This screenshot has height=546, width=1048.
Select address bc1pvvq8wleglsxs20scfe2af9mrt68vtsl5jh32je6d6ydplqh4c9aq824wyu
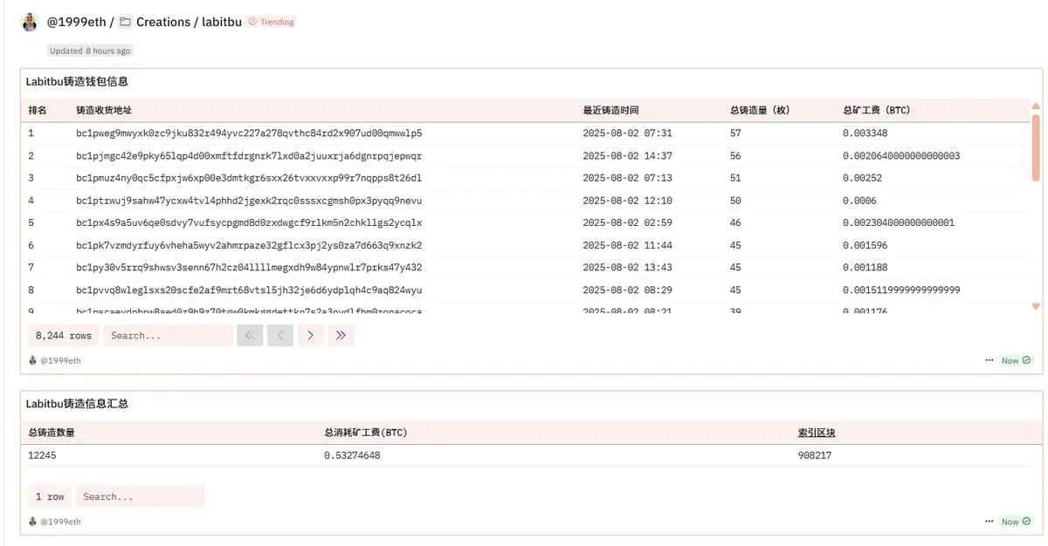click(249, 290)
